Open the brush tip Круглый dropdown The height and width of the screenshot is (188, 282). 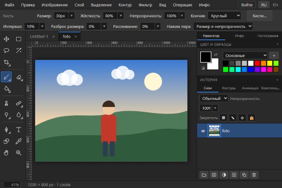tap(224, 16)
